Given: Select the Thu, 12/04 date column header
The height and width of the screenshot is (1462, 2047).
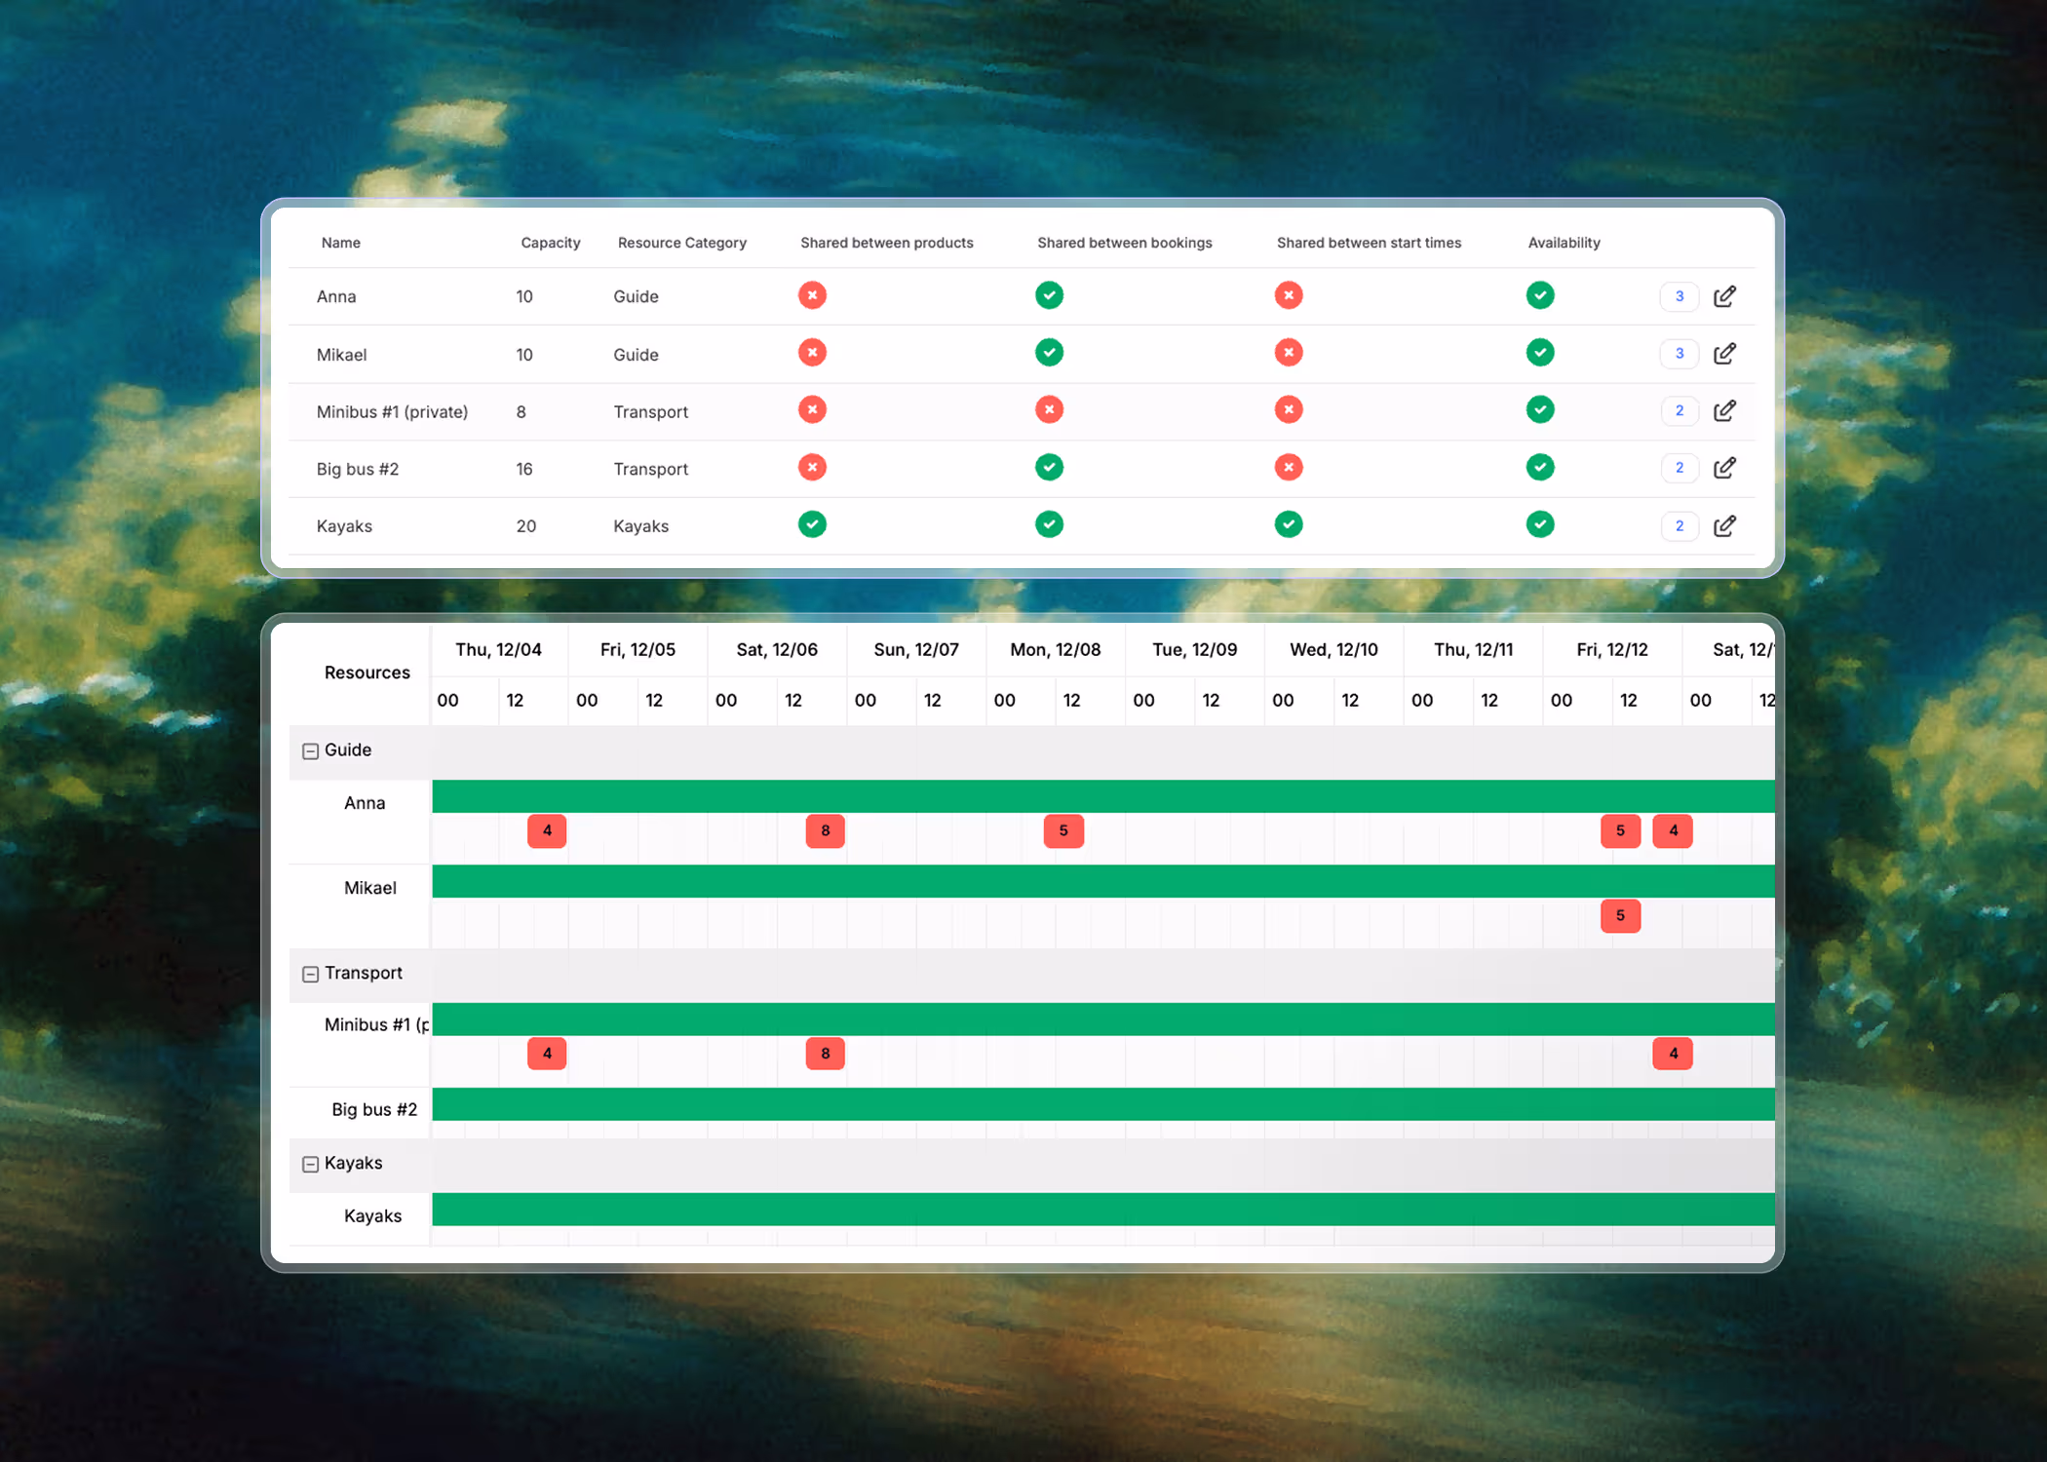Looking at the screenshot, I should pos(499,649).
